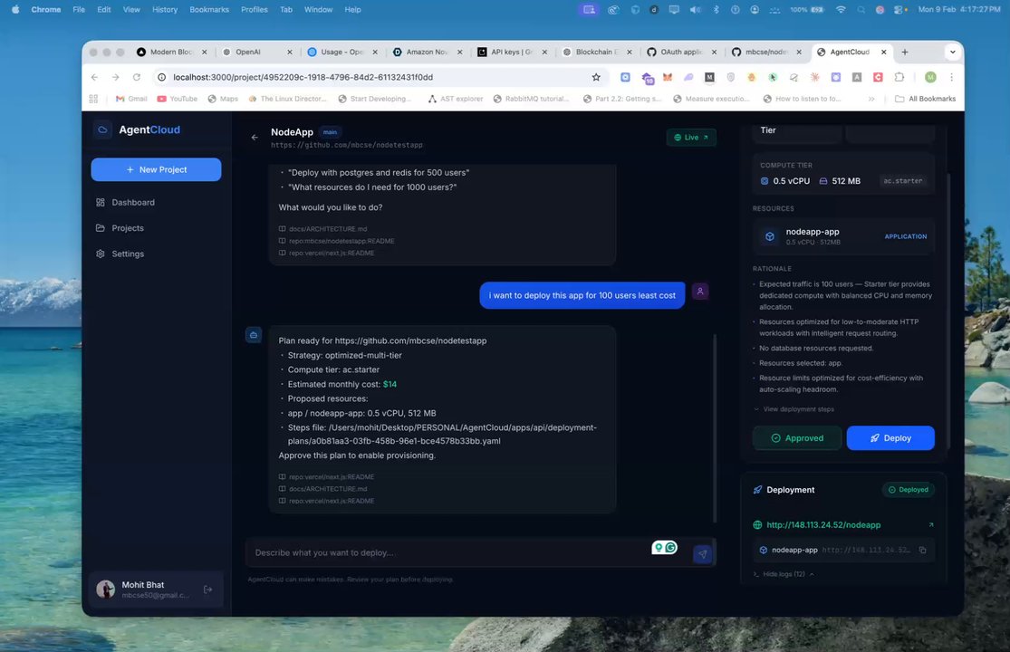Open the external arrow icon beside the deployment URL

[931, 524]
